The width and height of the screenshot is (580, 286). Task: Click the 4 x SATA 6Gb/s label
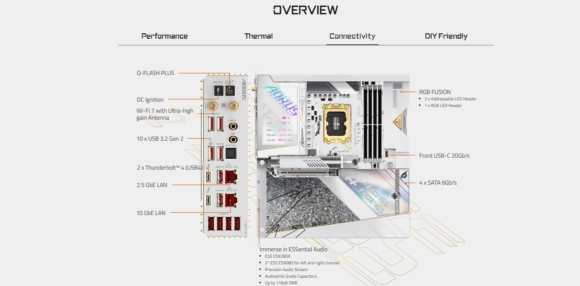click(438, 183)
